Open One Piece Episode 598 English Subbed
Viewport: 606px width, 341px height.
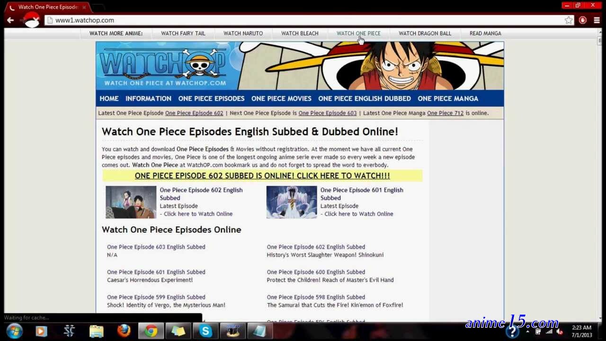click(316, 297)
